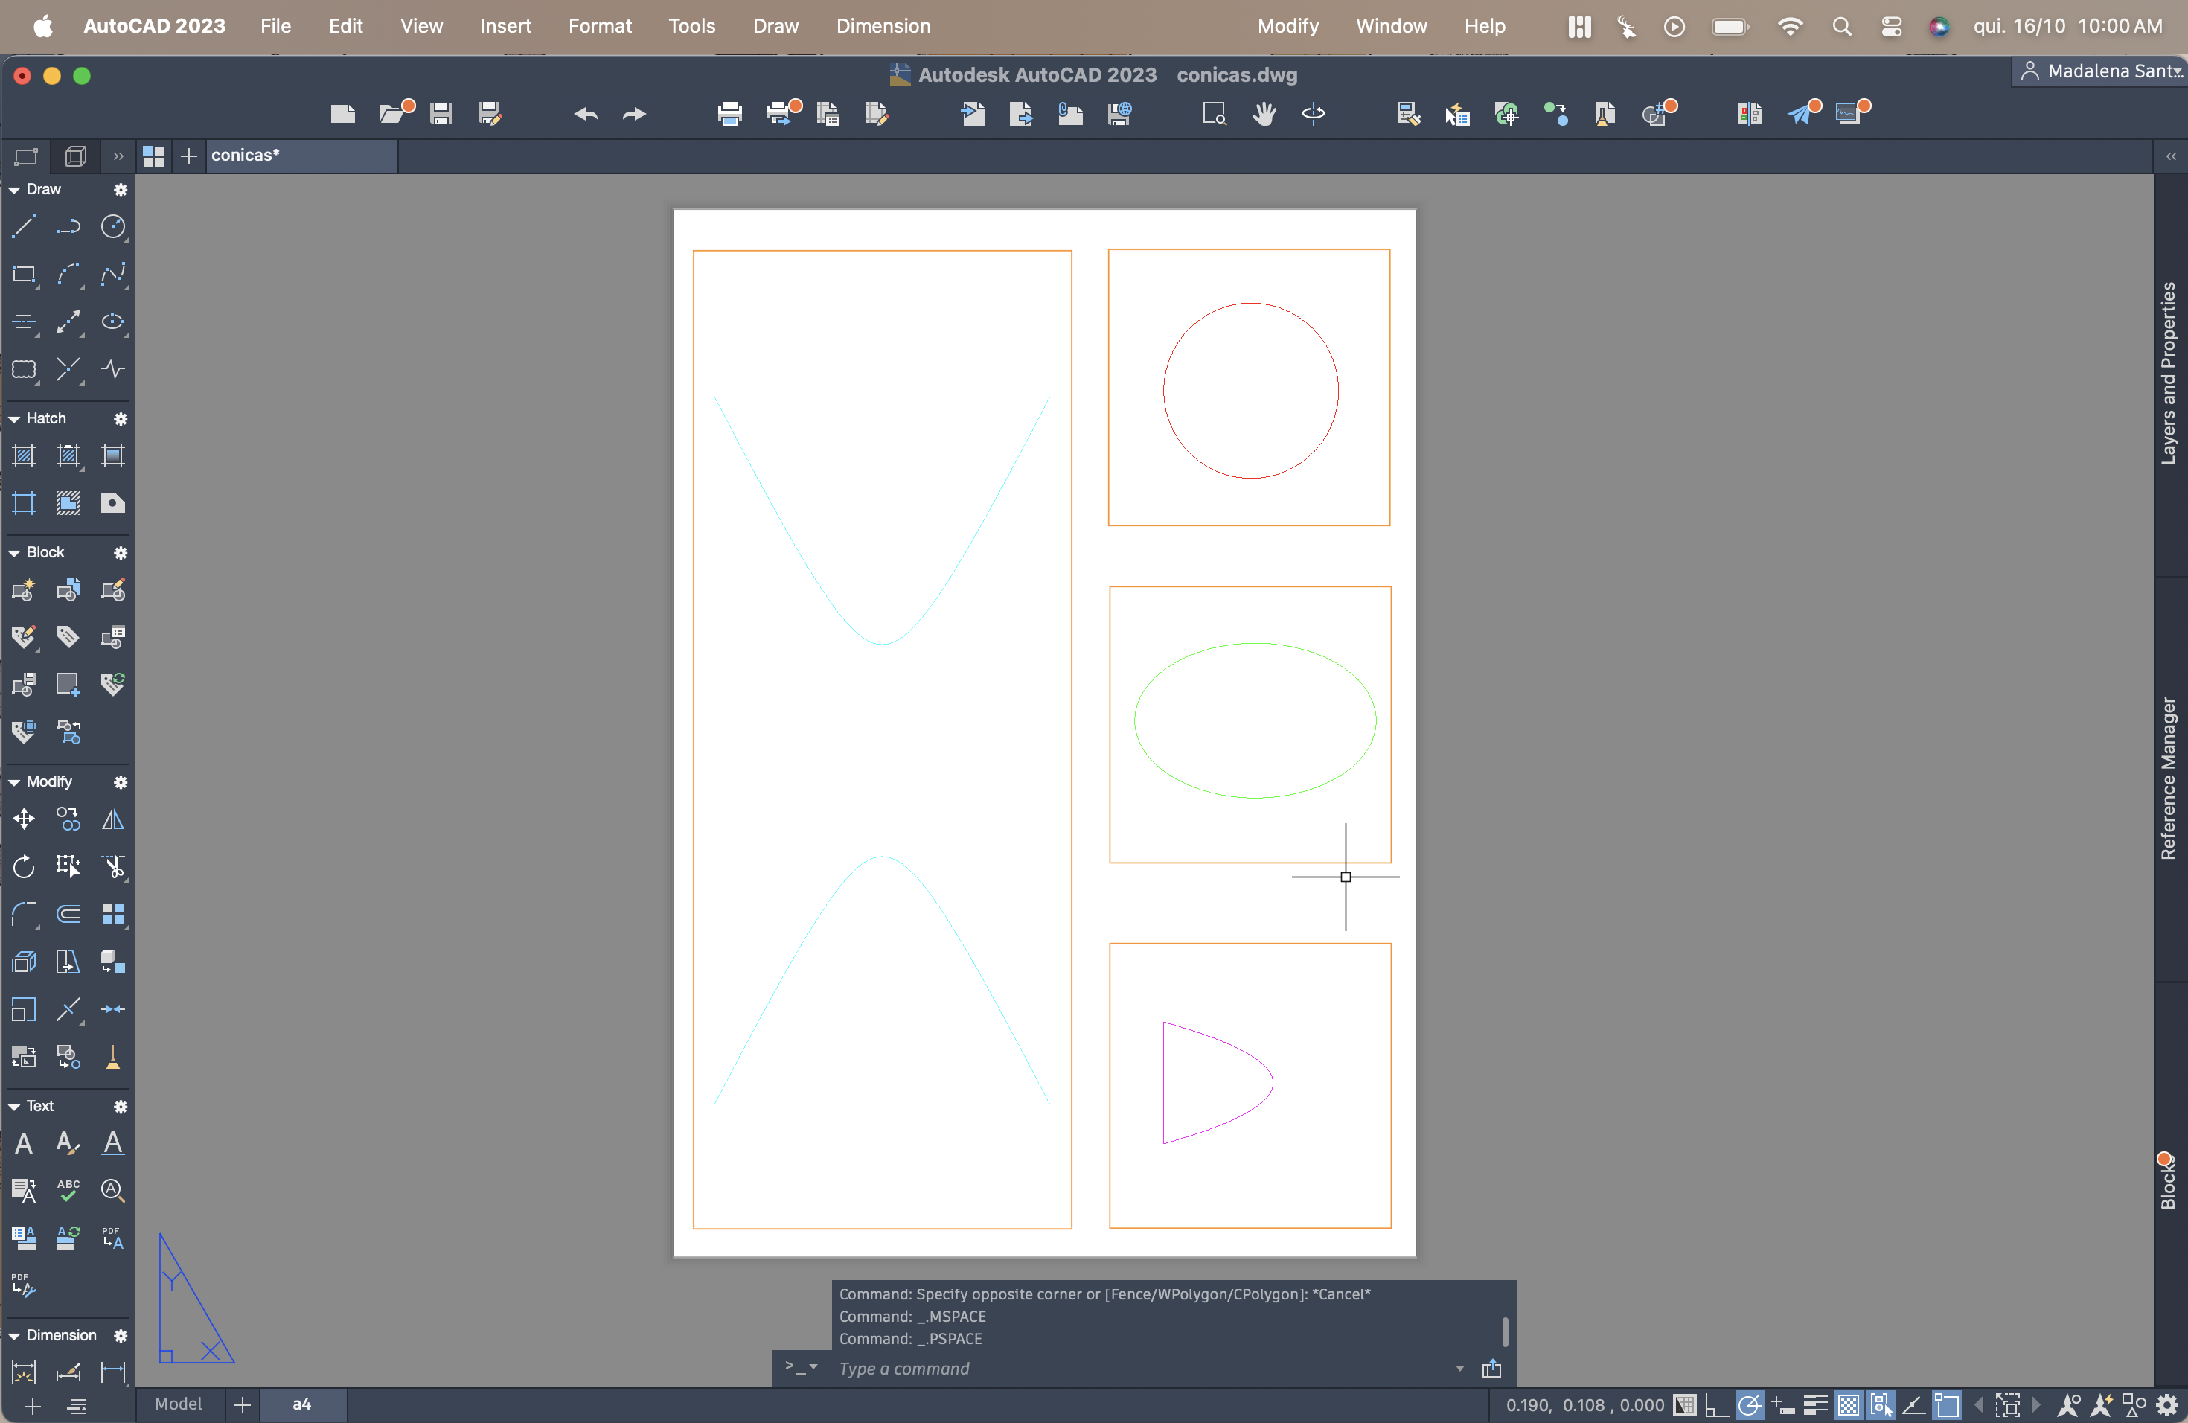Open Layers and Properties side panel

click(x=2169, y=372)
